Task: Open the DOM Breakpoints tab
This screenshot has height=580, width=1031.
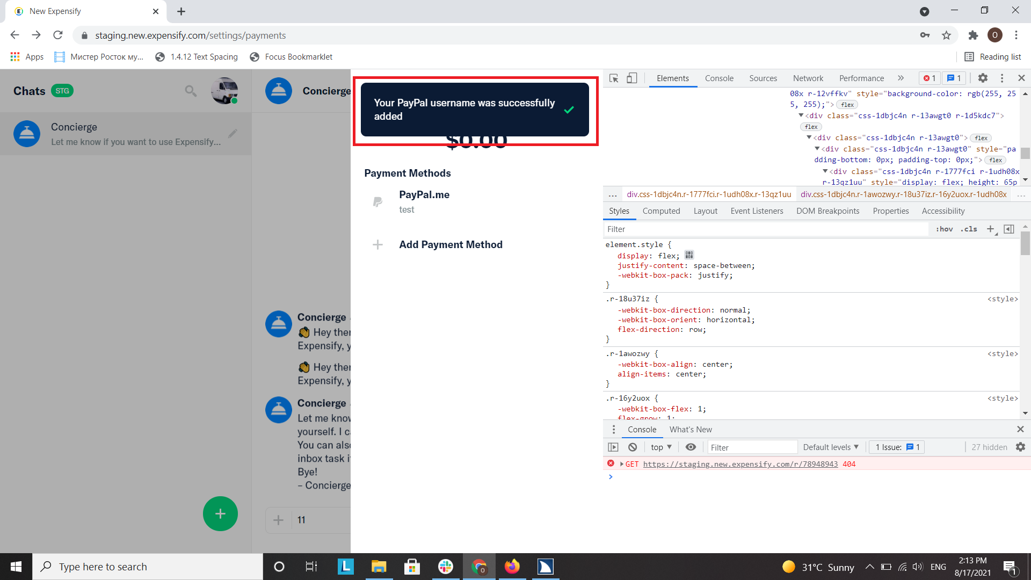Action: (827, 211)
